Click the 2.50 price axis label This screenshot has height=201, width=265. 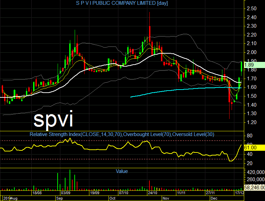click(252, 9)
